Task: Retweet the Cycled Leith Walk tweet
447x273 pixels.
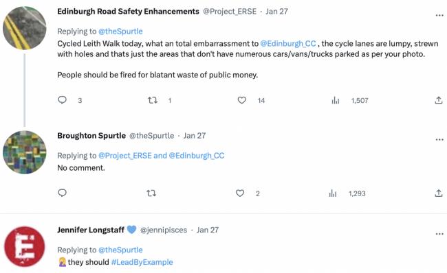Action: coord(153,100)
